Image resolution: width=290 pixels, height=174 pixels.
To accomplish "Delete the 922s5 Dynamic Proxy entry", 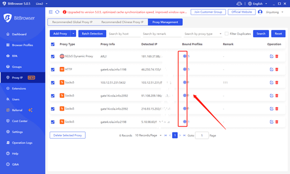I will [x=277, y=56].
